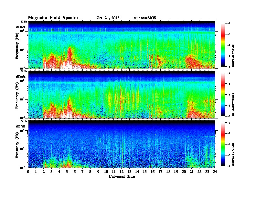Click the 10^1 frequency tick of dH/dt panel

pos(22,31)
